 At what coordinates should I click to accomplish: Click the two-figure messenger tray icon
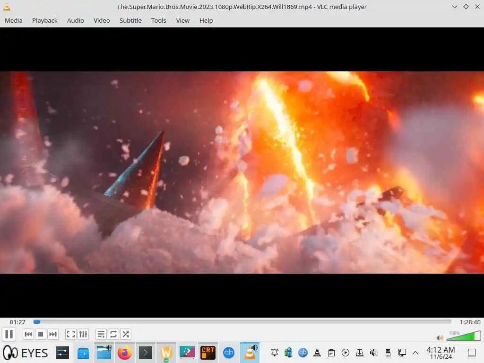(289, 353)
